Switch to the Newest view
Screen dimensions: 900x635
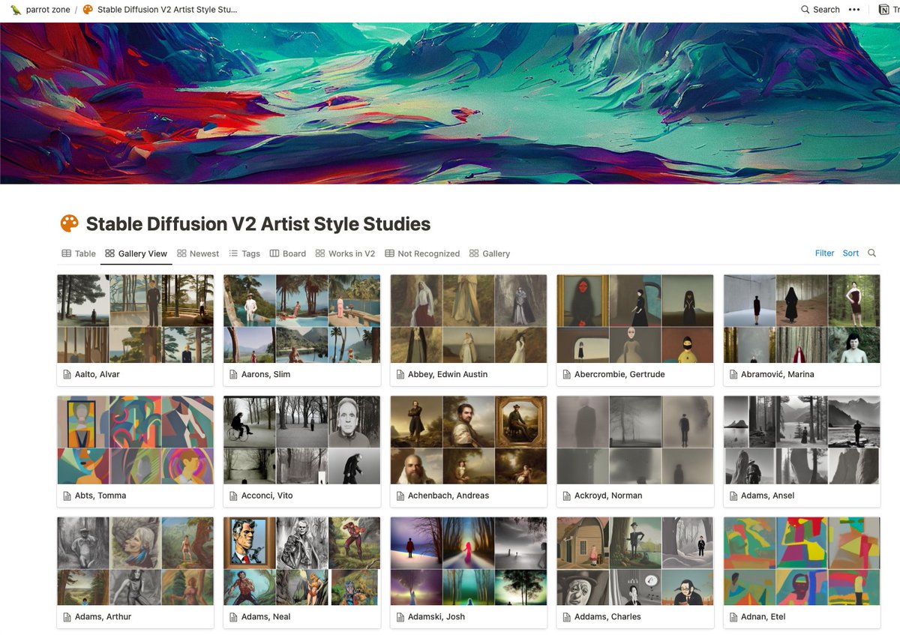198,253
